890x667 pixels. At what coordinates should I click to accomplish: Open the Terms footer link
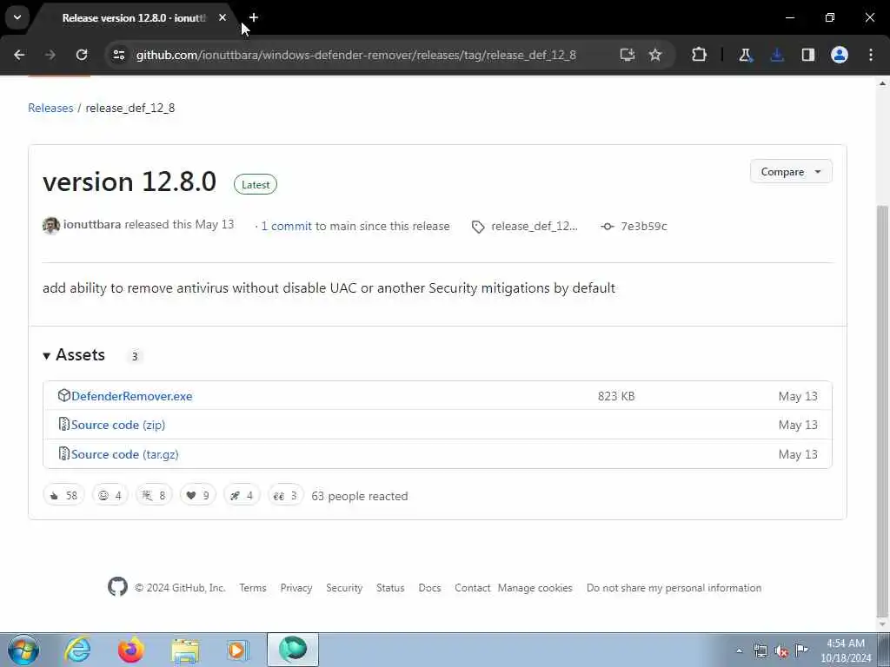coord(253,588)
